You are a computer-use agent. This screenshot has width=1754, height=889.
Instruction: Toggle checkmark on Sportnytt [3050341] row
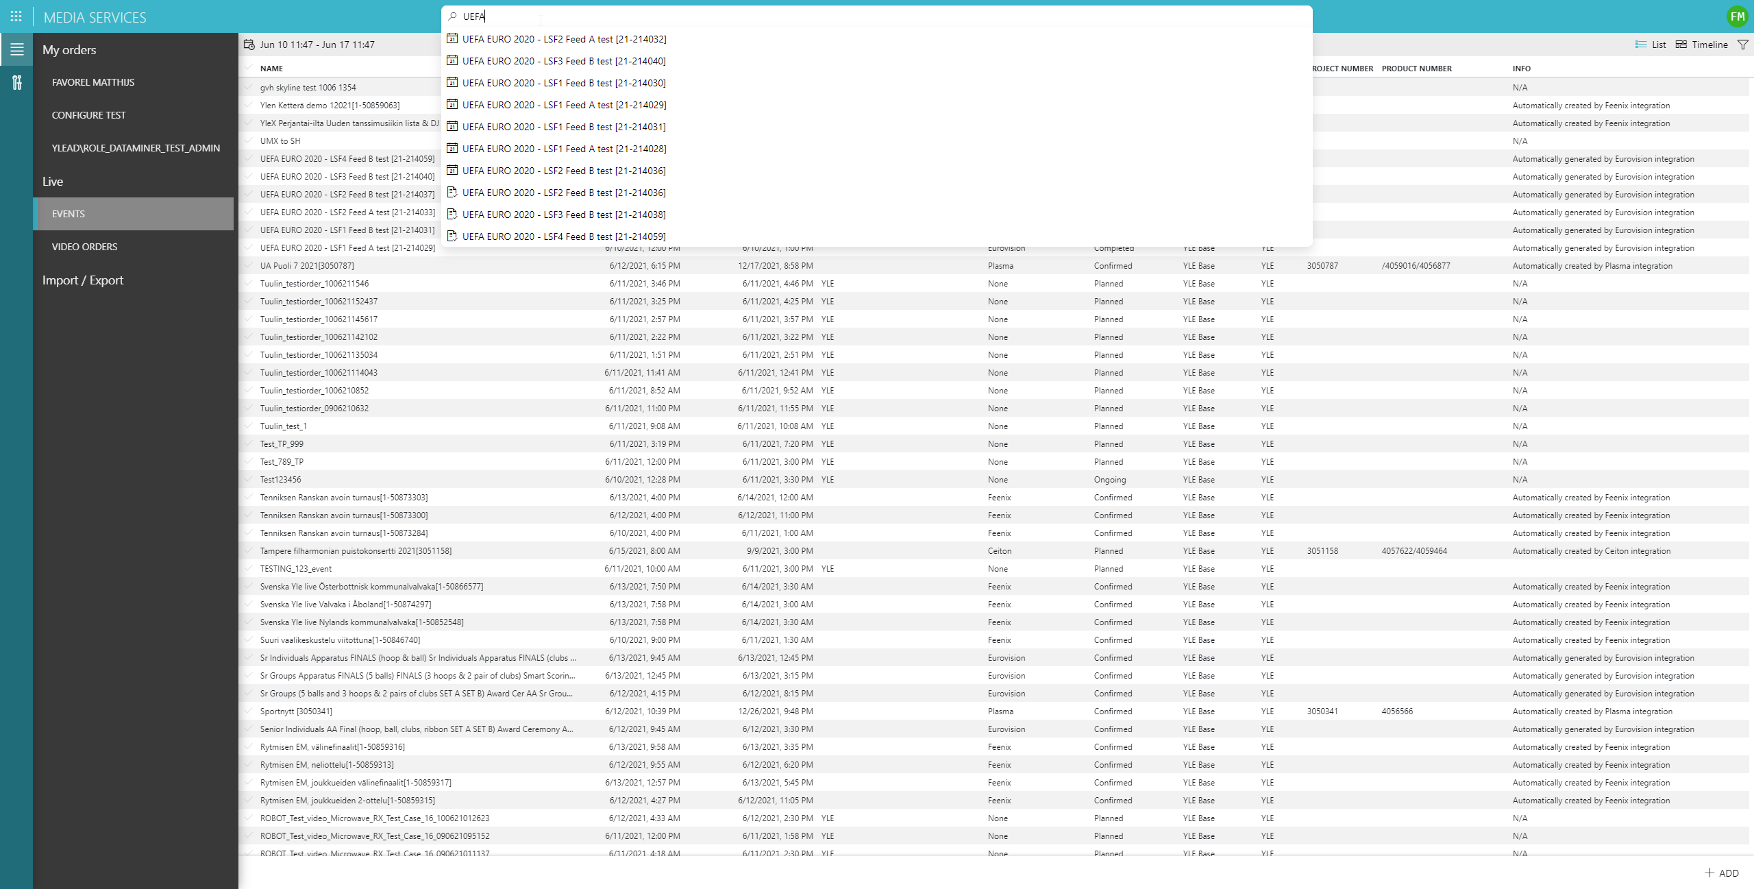249,711
